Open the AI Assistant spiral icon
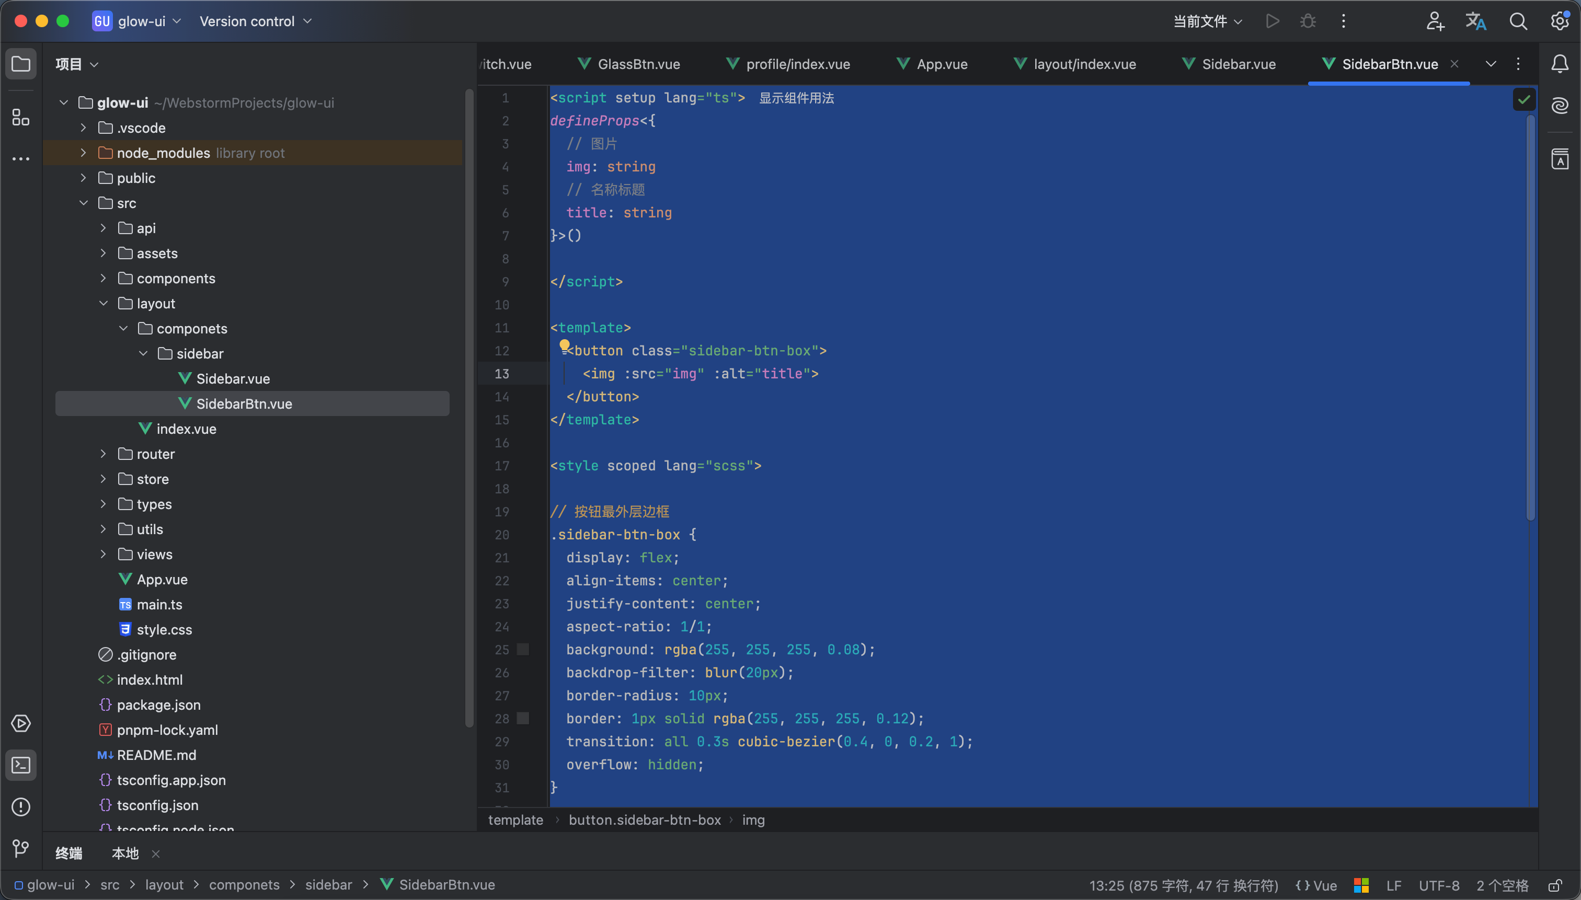The height and width of the screenshot is (900, 1581). point(1560,106)
